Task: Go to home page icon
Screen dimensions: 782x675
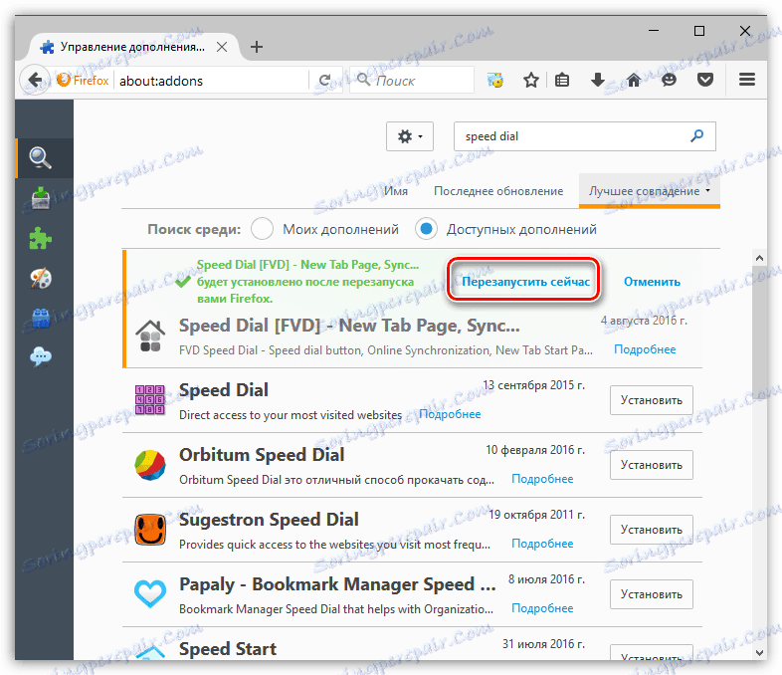Action: click(634, 80)
